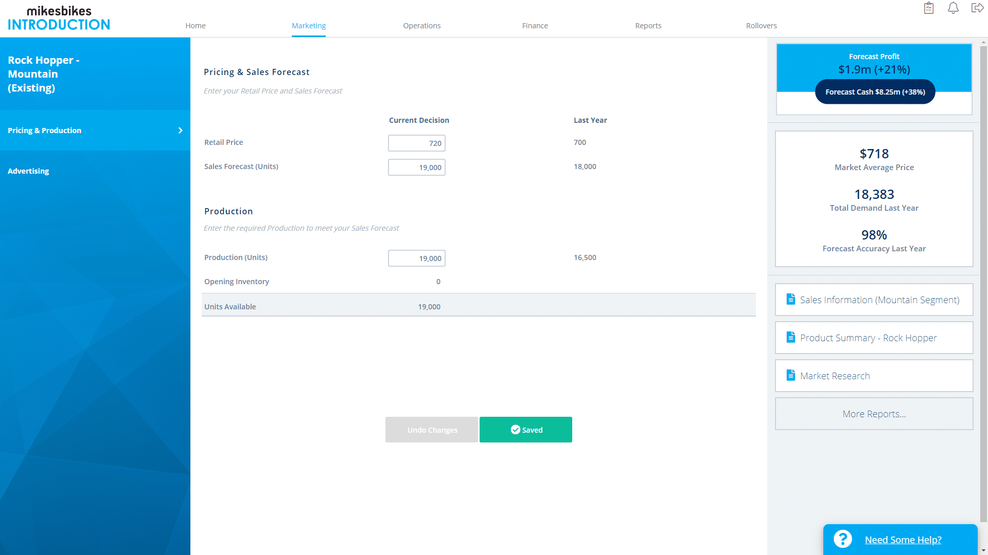Click the Production units input field
Image resolution: width=988 pixels, height=555 pixels.
(416, 258)
